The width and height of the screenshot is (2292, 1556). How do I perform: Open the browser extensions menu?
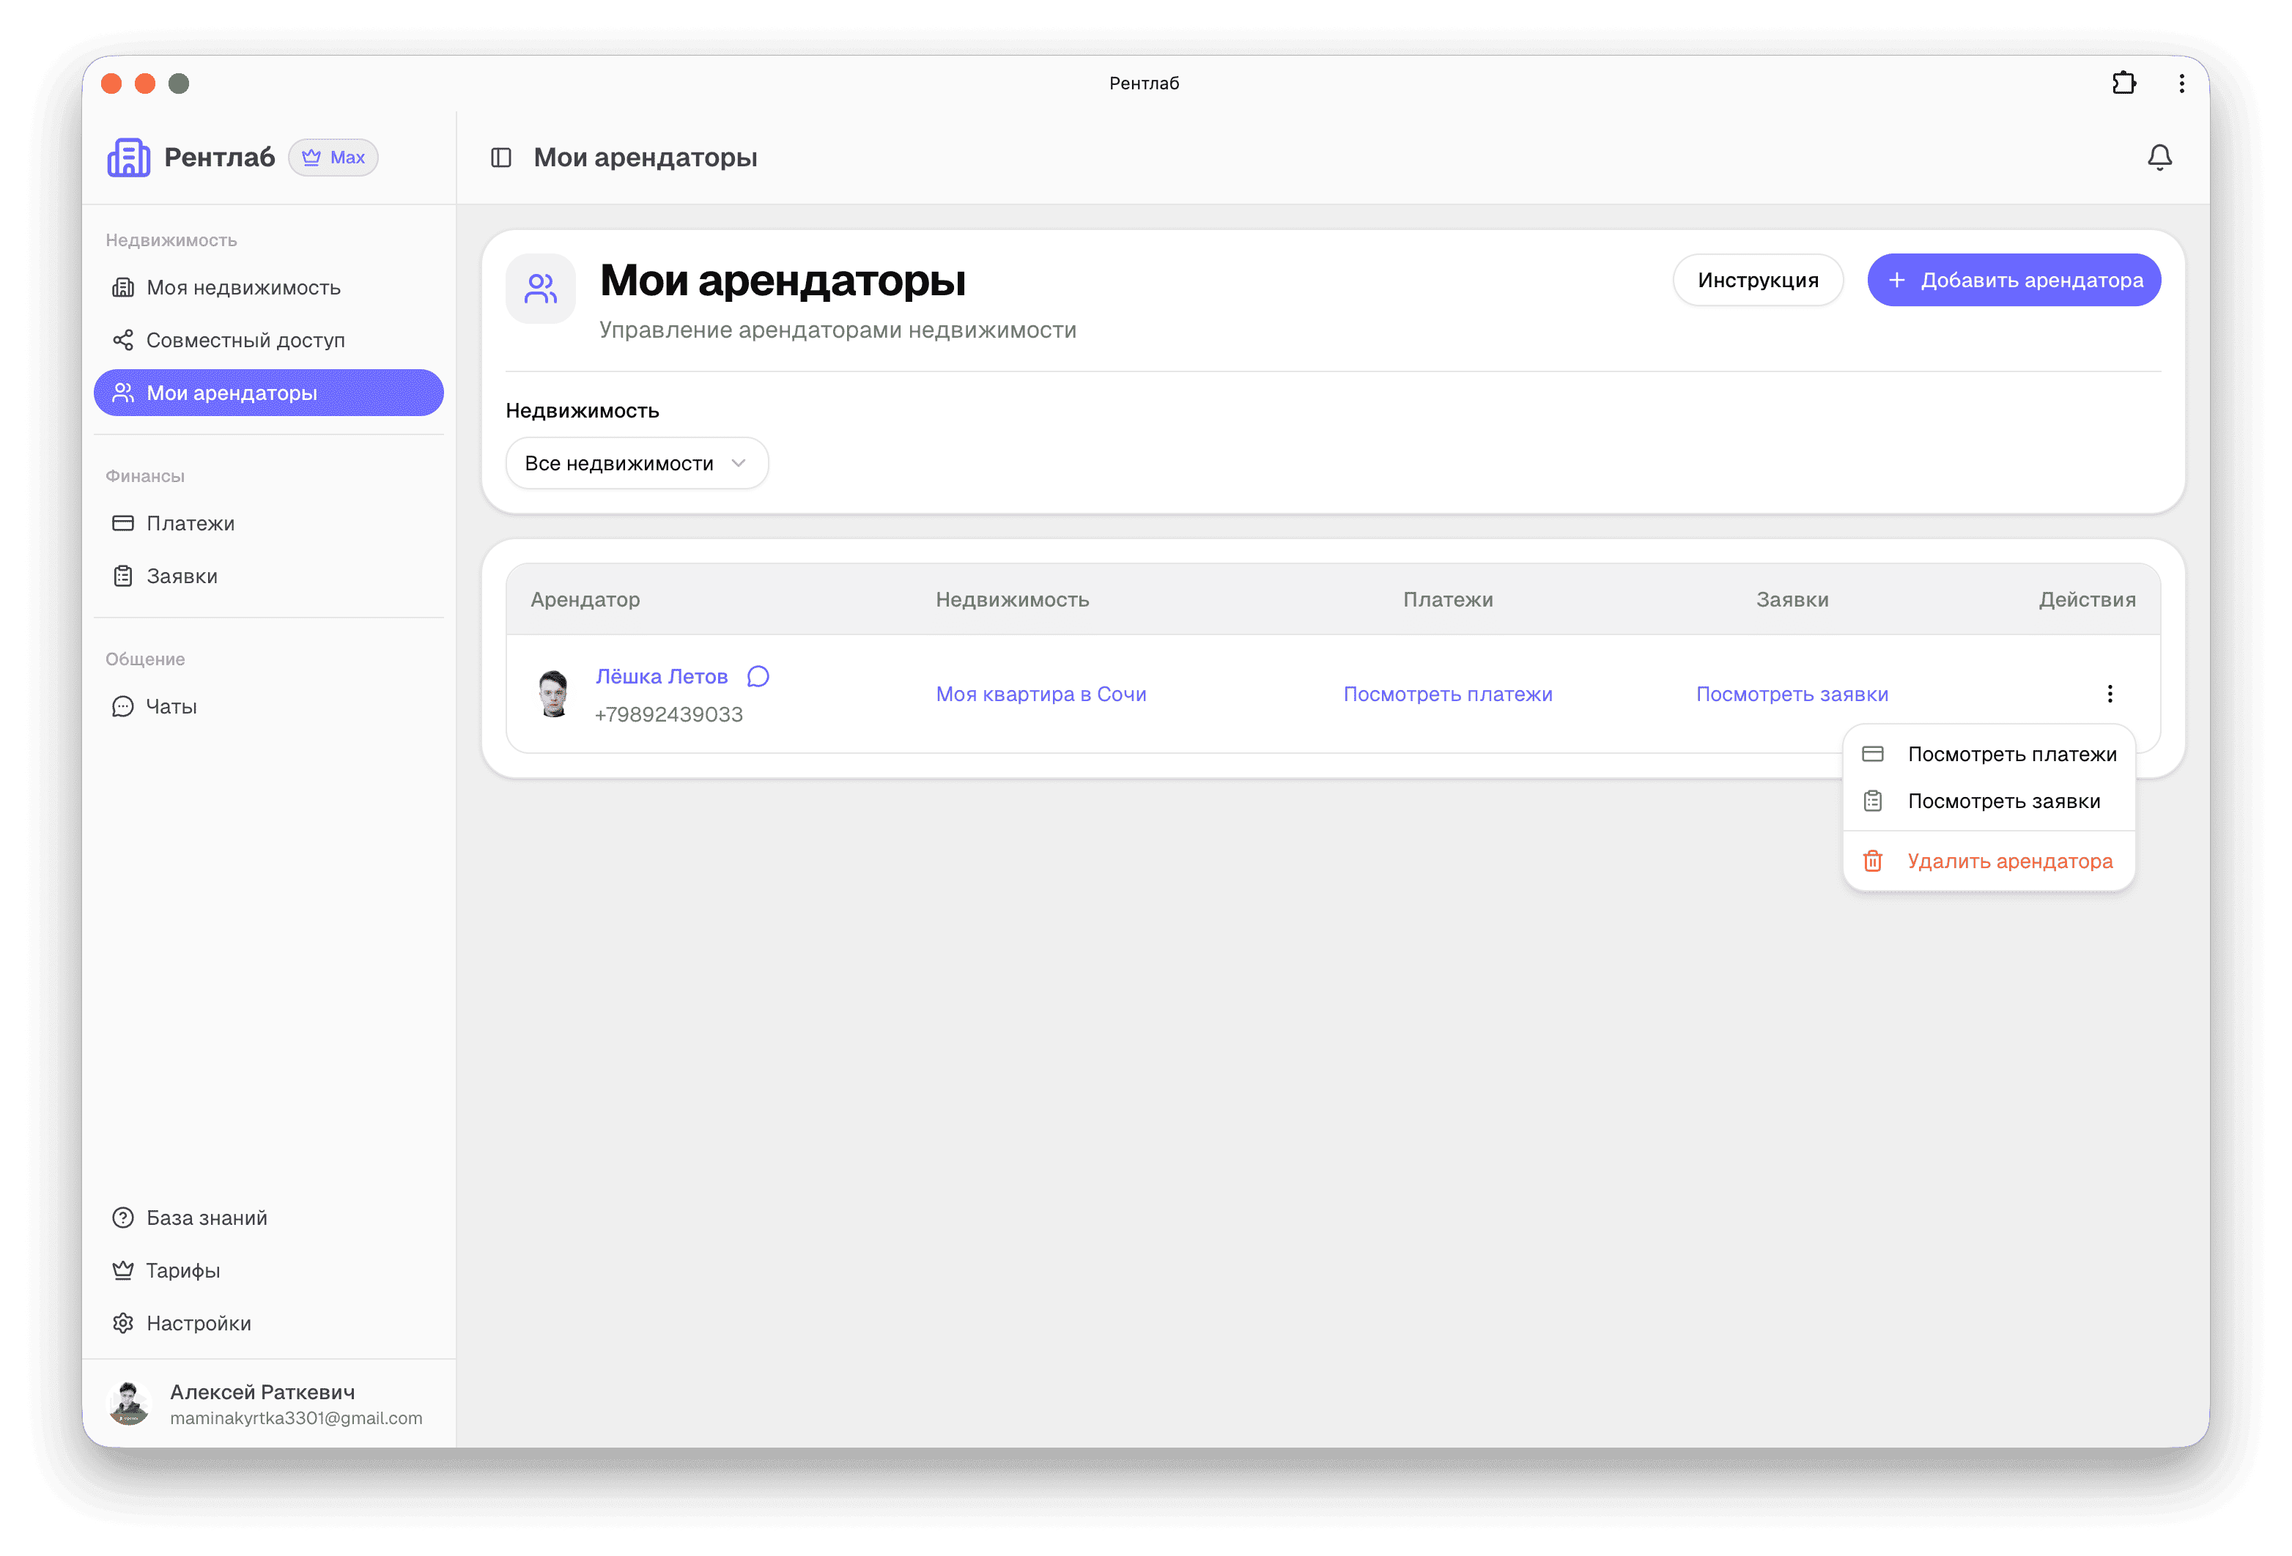tap(2123, 83)
